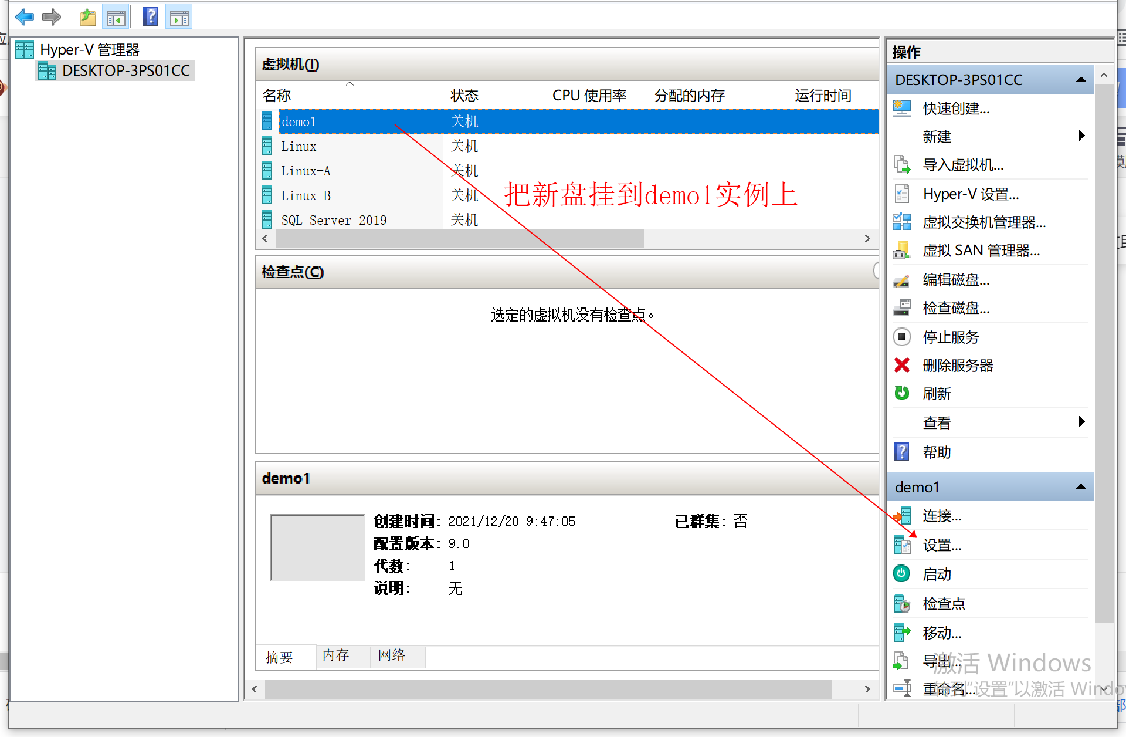
Task: Click the virtual machine list horizontal scrollbar
Action: coord(459,239)
